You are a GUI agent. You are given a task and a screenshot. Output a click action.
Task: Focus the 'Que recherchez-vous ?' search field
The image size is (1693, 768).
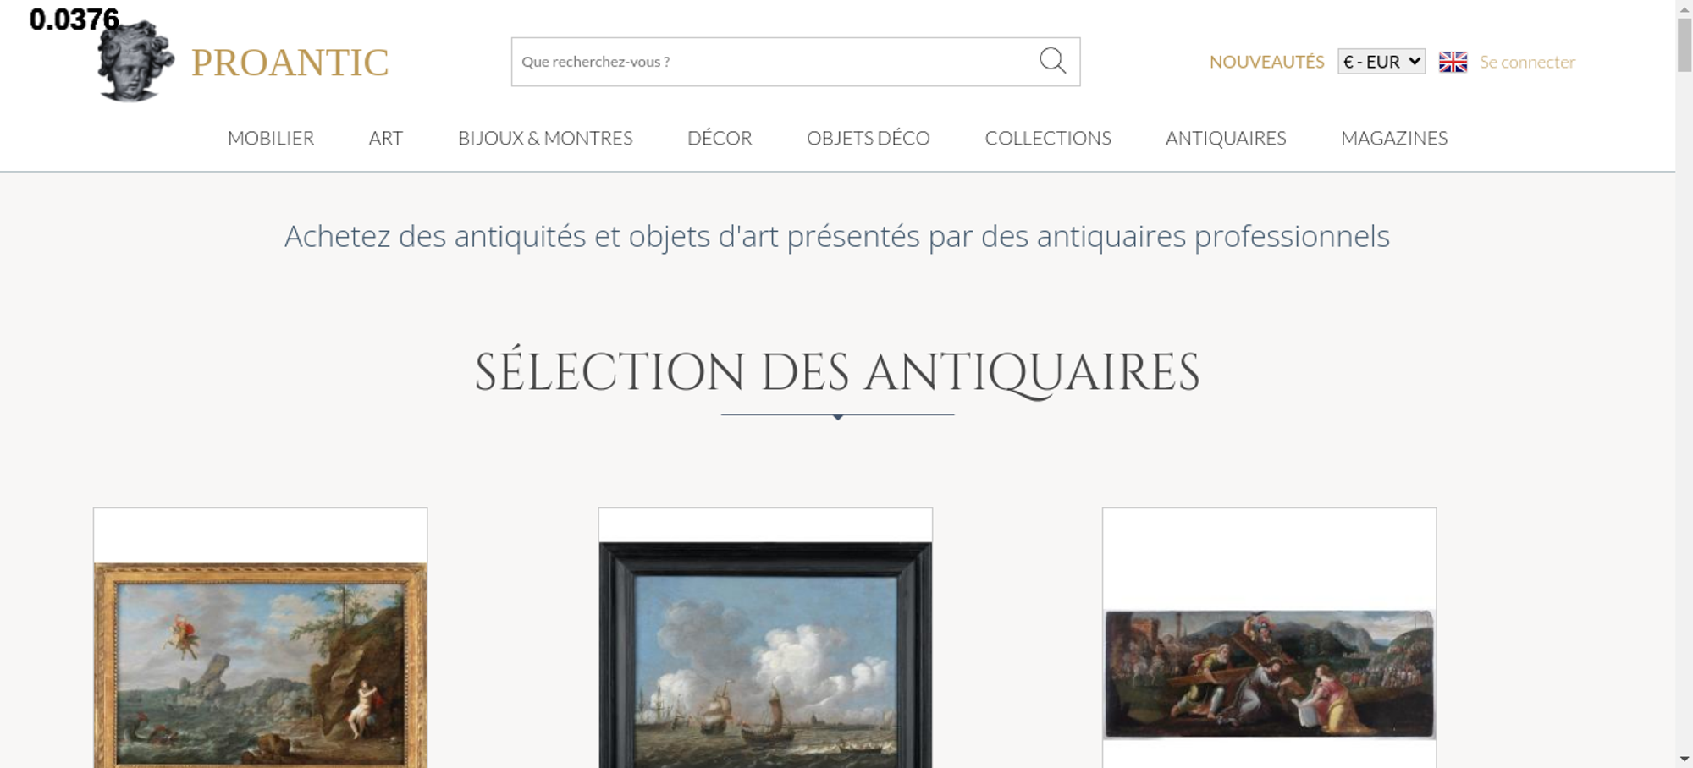click(775, 62)
